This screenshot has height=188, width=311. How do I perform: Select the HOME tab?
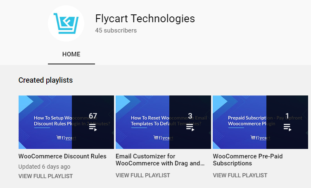pyautogui.click(x=71, y=54)
